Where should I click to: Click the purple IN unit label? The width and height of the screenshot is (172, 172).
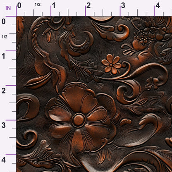(8, 8)
